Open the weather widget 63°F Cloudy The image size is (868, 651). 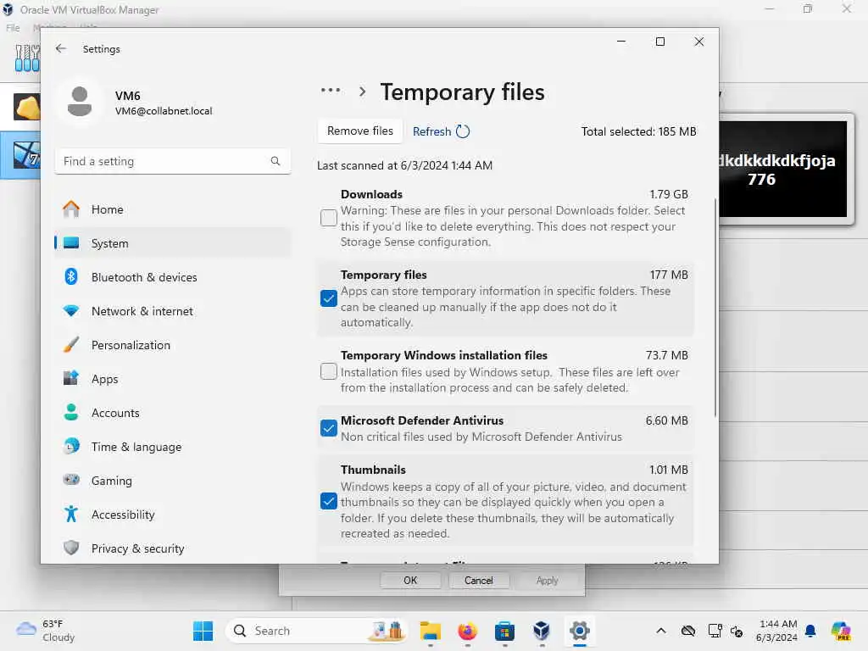coord(46,631)
